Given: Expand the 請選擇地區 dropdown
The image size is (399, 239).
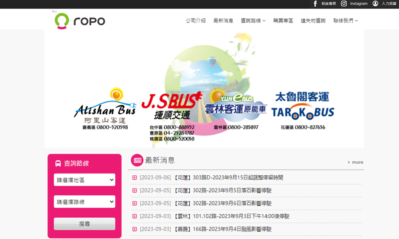Looking at the screenshot, I should coord(84,180).
